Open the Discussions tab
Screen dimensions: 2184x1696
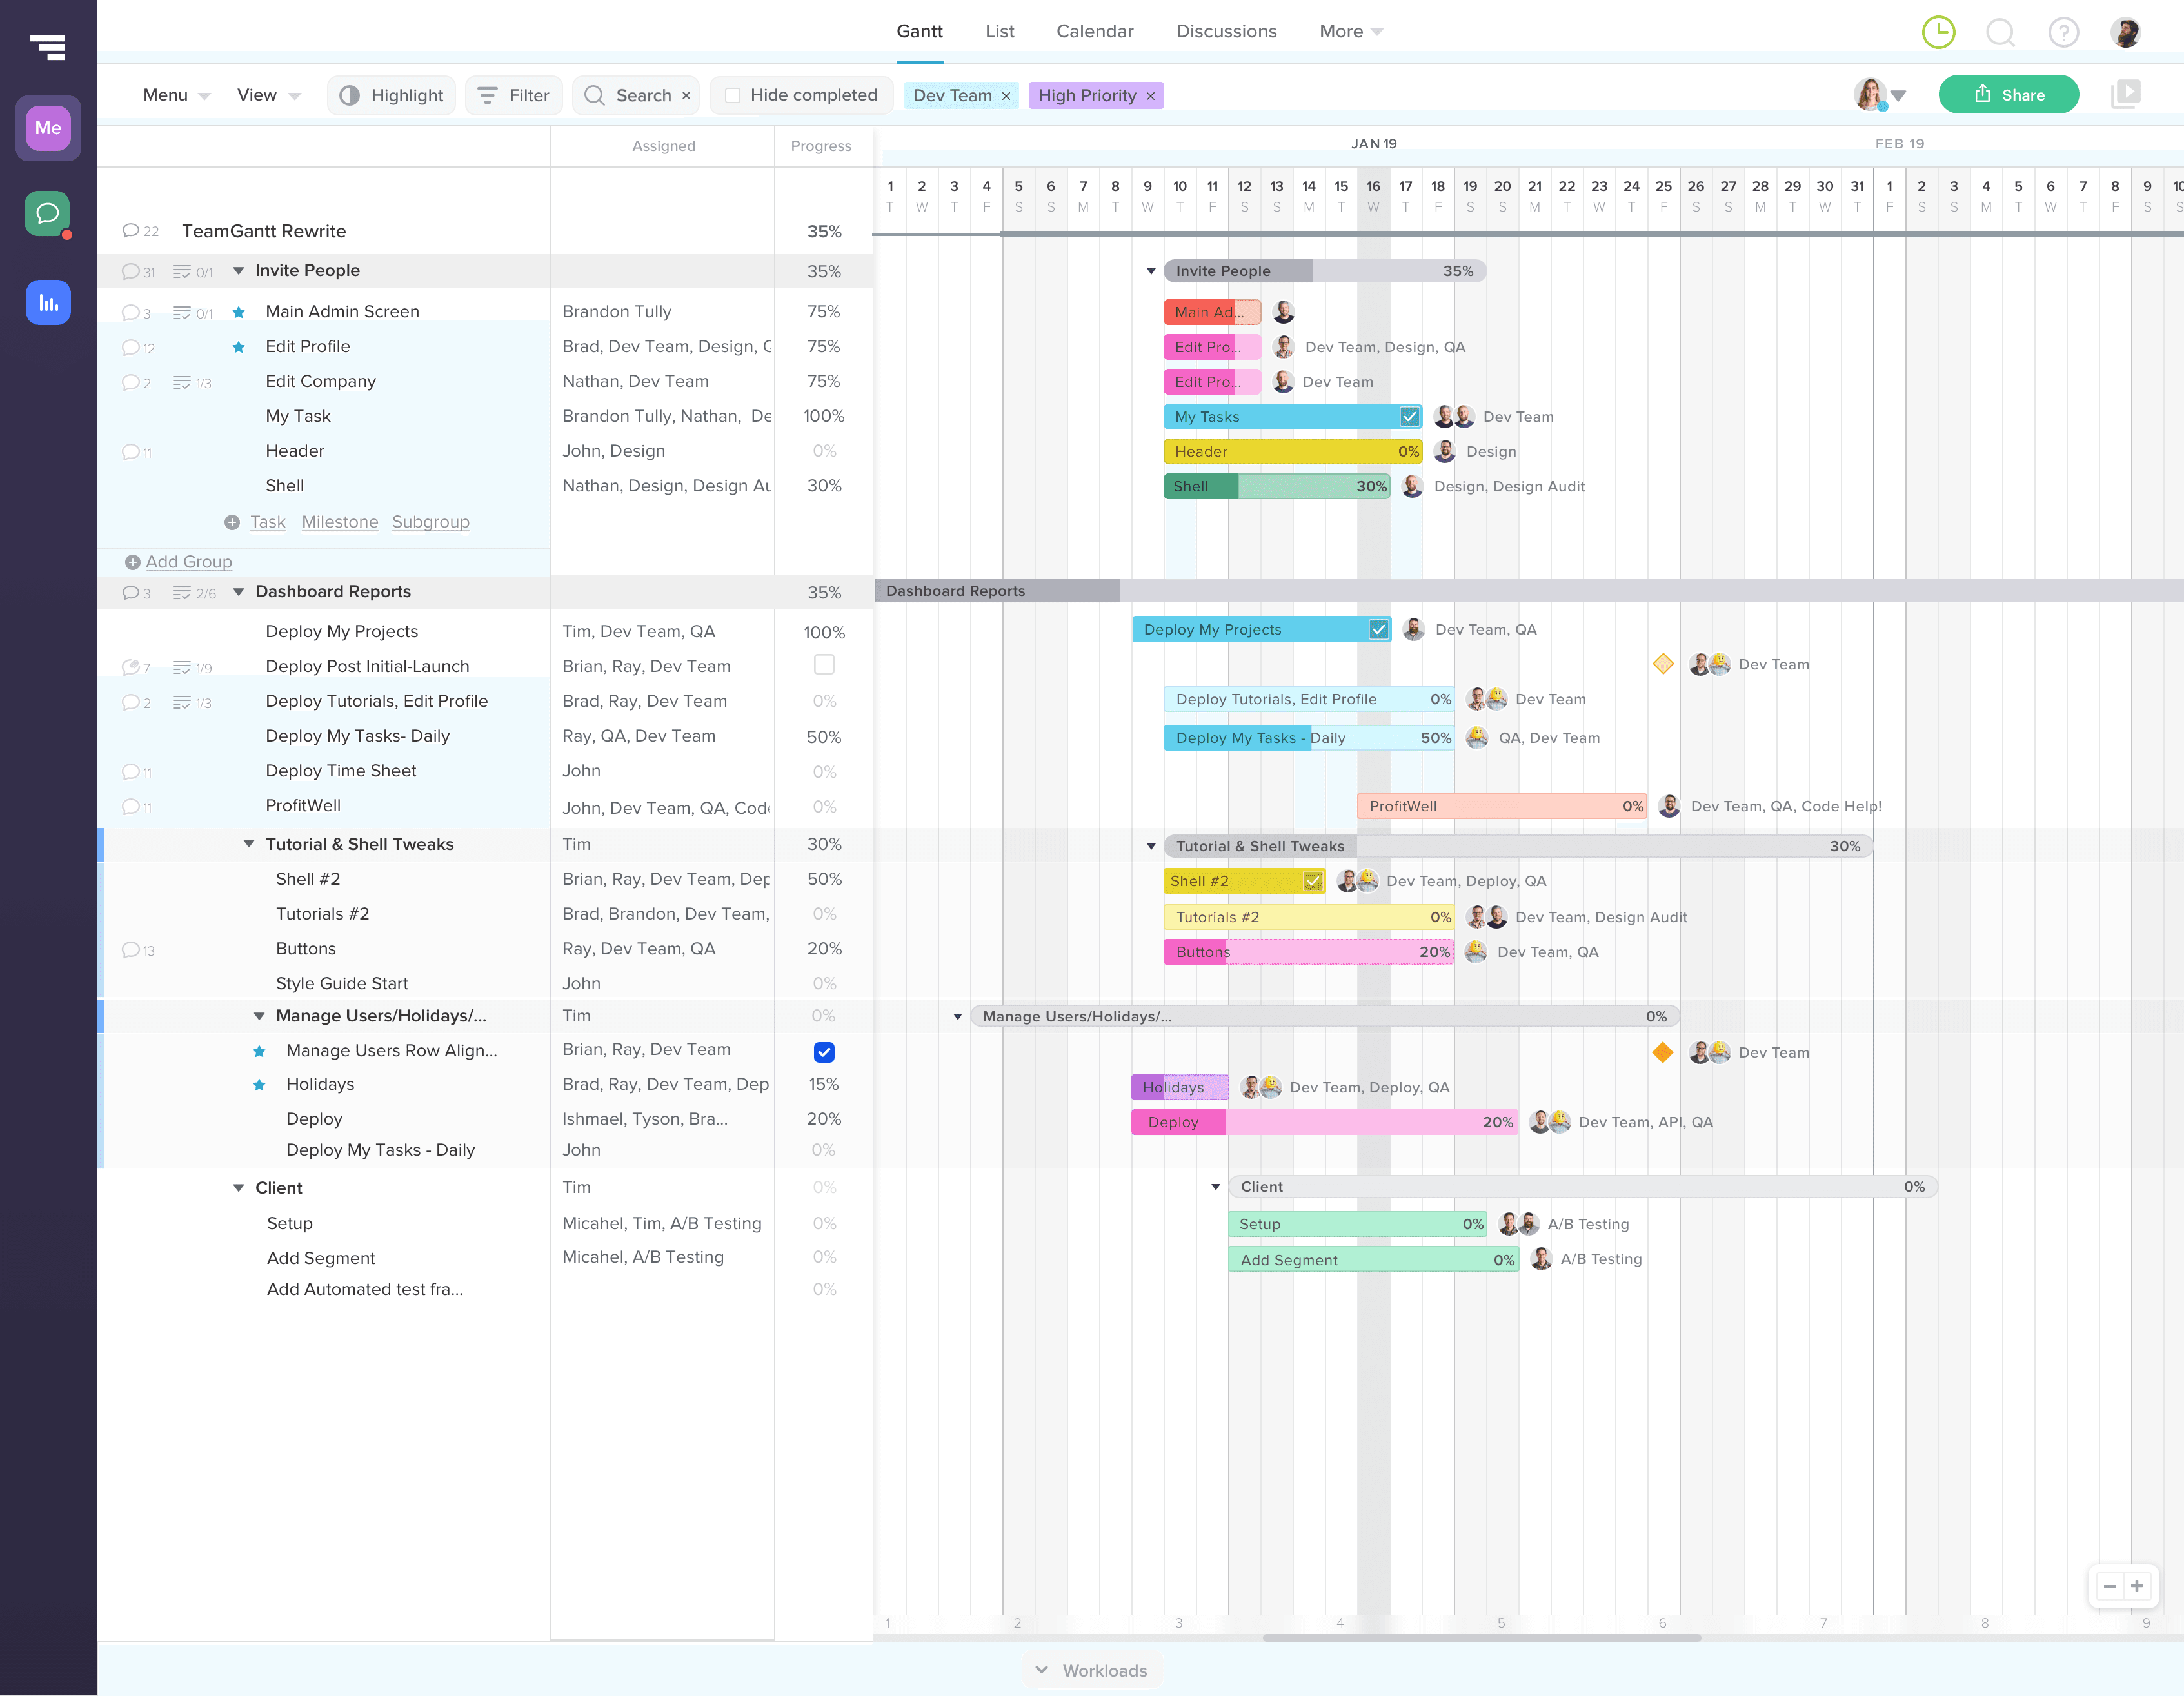click(1226, 31)
